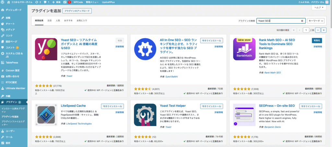Expand the ヘルプ dropdown tab
Screen dimensions: 332x147
(x=319, y=8)
